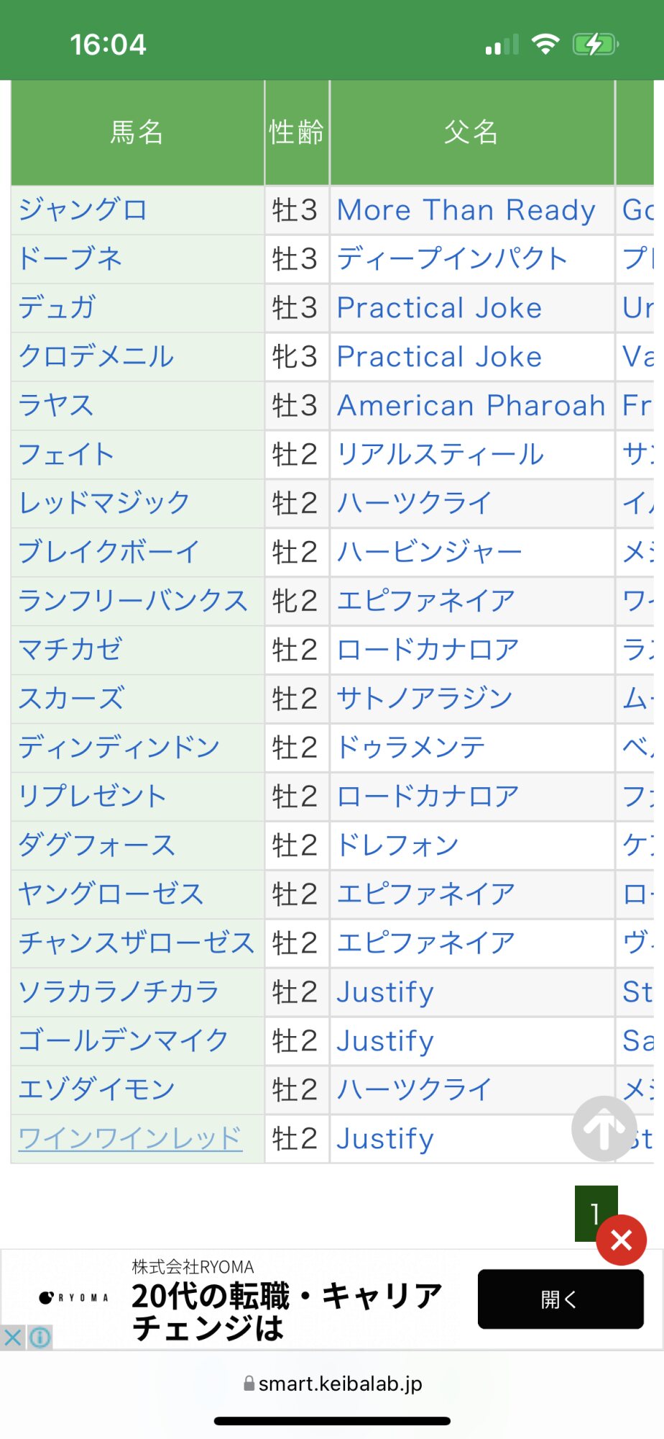Open sire ディープインパクト link

point(453,259)
